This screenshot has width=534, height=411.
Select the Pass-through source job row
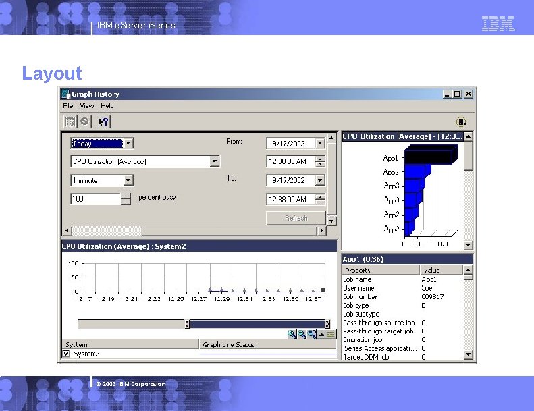click(402, 323)
